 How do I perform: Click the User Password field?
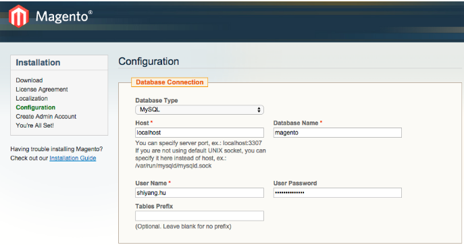pyautogui.click(x=337, y=192)
